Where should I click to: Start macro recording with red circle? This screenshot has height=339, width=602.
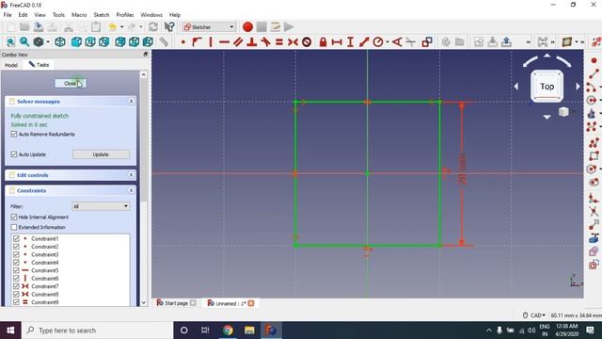tap(247, 27)
